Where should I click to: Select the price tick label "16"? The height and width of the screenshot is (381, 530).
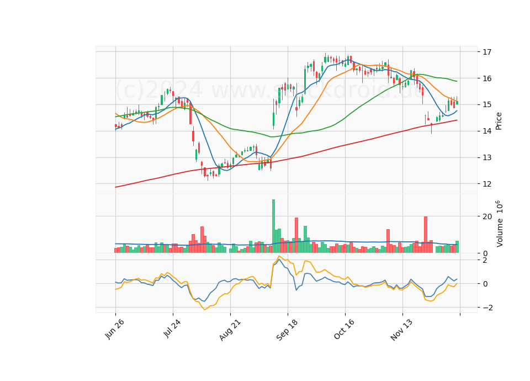[487, 78]
